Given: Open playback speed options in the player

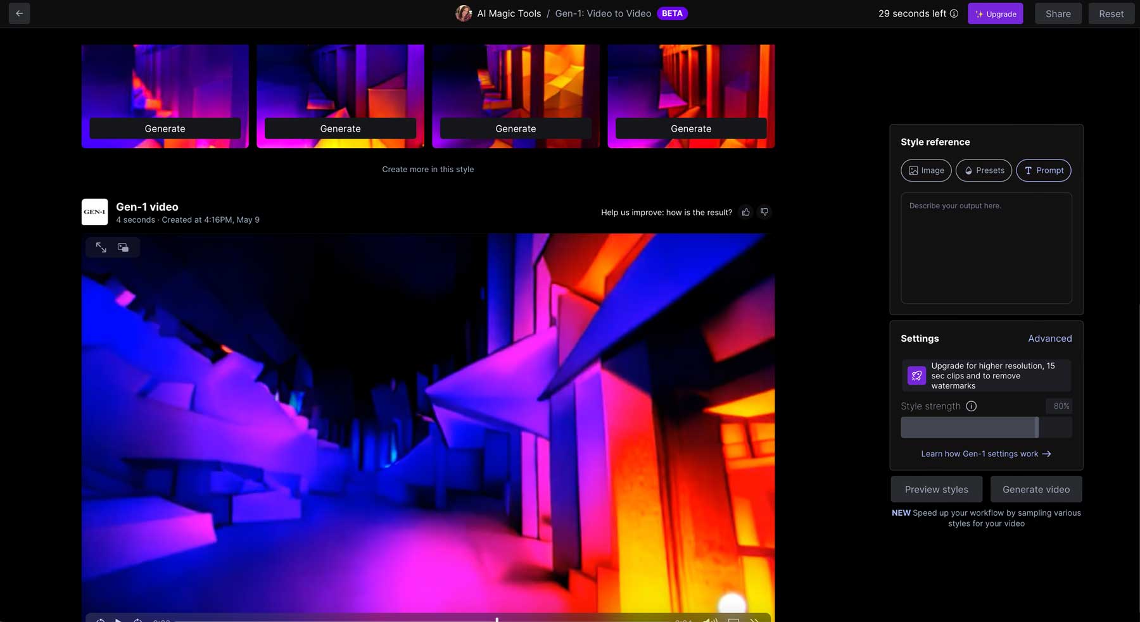Looking at the screenshot, I should click(x=756, y=619).
